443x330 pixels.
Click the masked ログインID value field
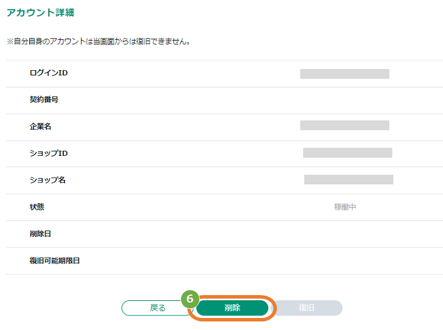point(345,74)
